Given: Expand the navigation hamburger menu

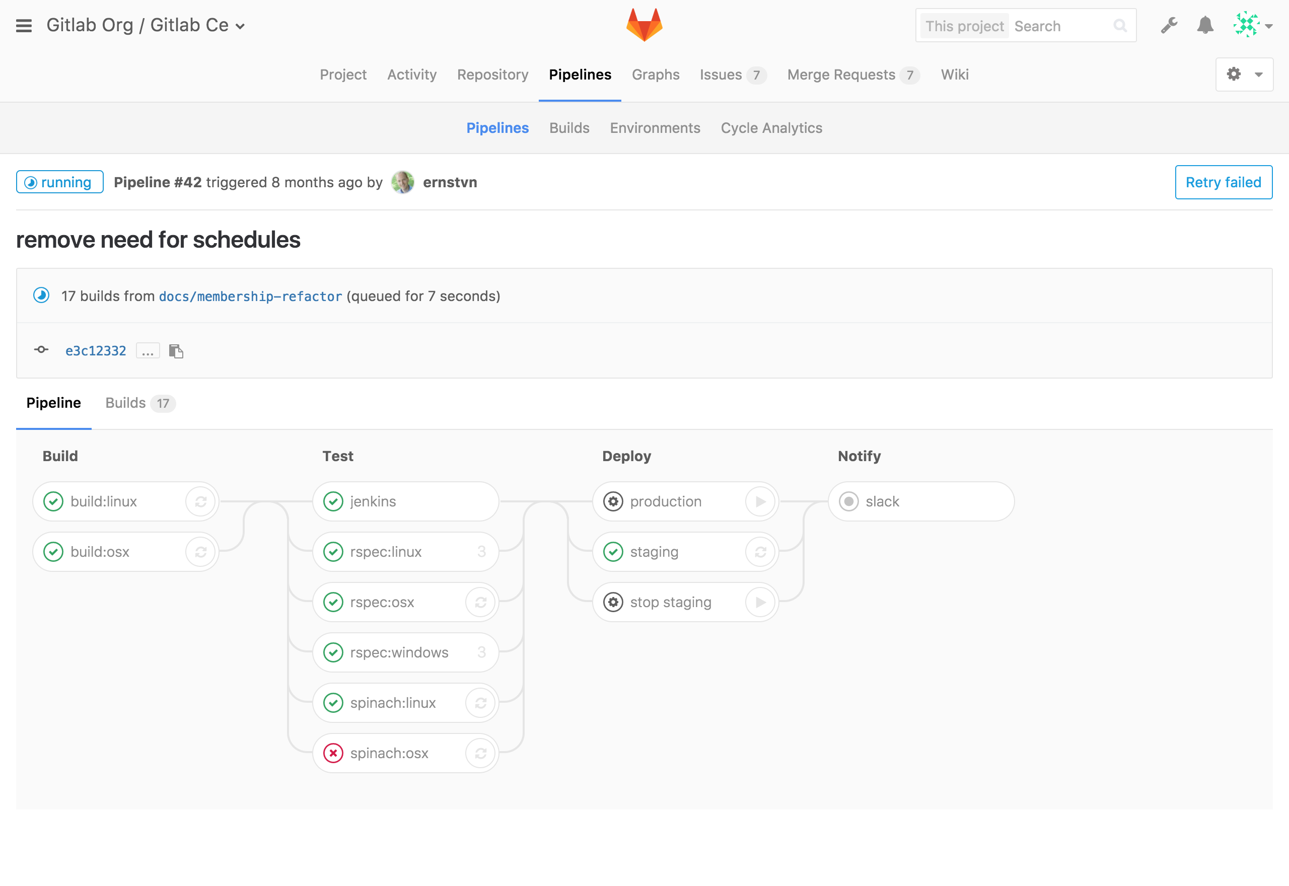Looking at the screenshot, I should coord(24,25).
